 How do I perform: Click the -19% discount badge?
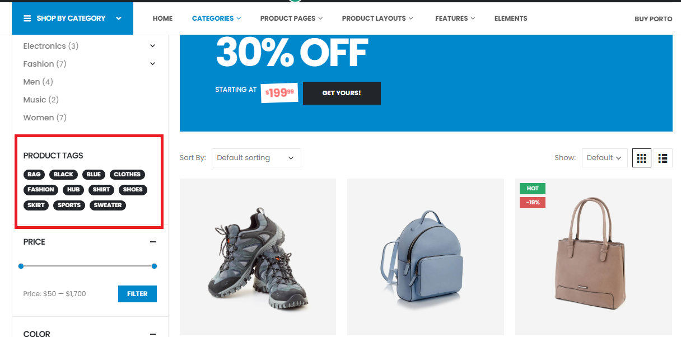(533, 202)
